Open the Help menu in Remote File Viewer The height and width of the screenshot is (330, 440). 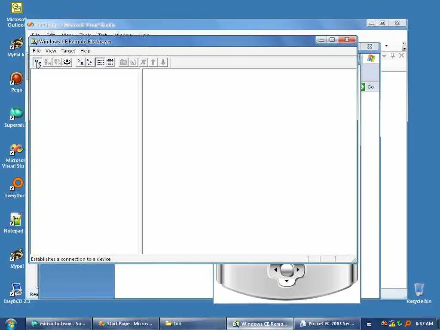[86, 51]
